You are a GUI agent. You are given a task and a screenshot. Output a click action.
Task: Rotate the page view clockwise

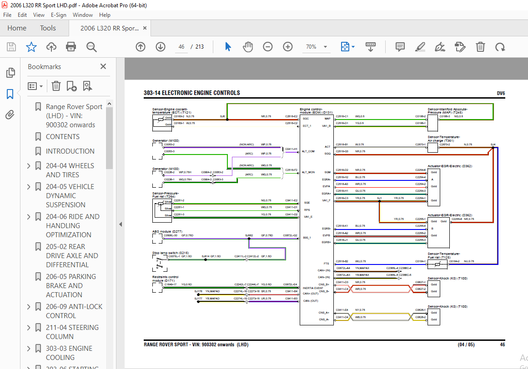coord(500,47)
